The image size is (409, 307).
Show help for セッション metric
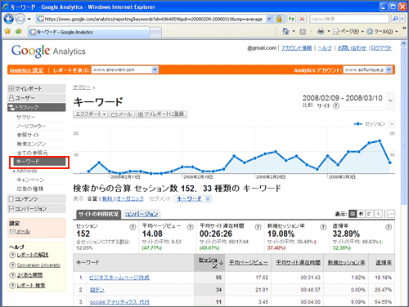(133, 227)
